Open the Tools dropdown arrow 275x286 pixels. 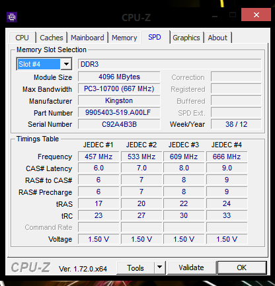pyautogui.click(x=160, y=268)
